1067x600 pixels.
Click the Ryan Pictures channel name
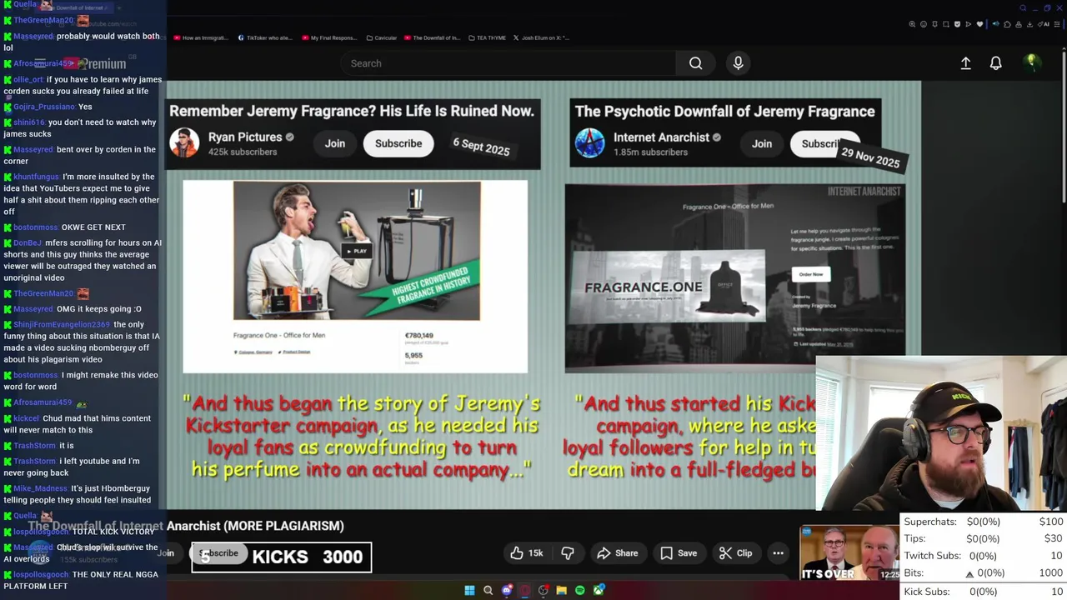click(244, 137)
